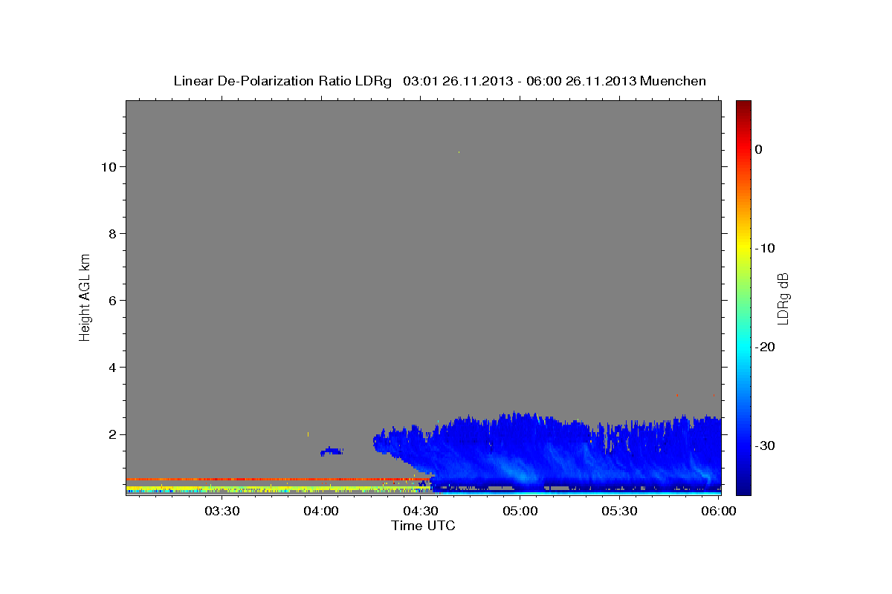The height and width of the screenshot is (594, 892).
Task: Select the Muenchen location in the title
Action: (x=673, y=81)
